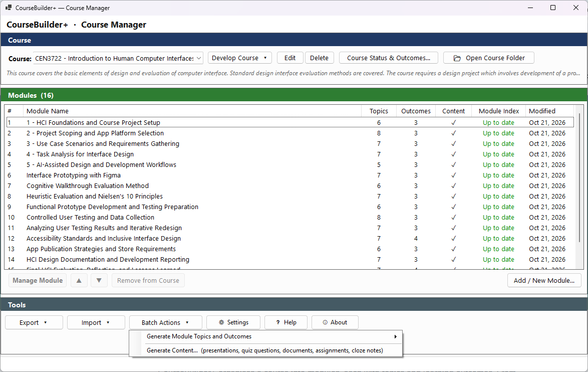Click the move module down arrow button

point(99,280)
